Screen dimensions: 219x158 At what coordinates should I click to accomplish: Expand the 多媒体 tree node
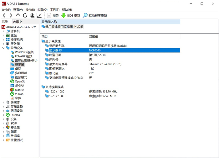[3, 103]
